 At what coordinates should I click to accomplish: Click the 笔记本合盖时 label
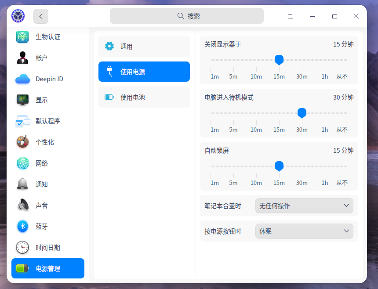coord(223,206)
